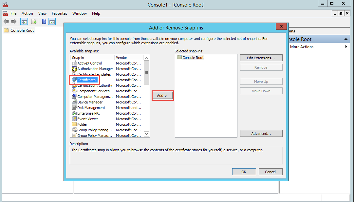Select Enterprise PKI row text
This screenshot has width=354, height=202.
point(88,113)
